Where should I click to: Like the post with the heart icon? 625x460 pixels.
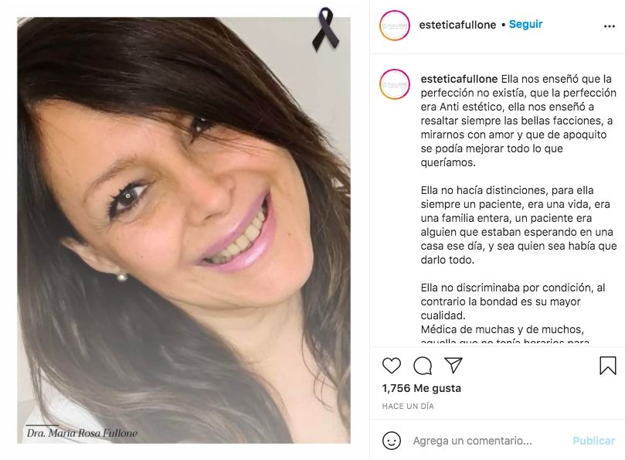392,366
